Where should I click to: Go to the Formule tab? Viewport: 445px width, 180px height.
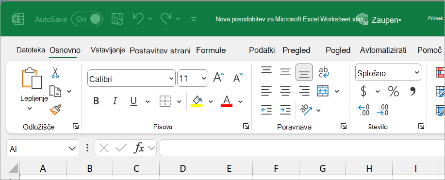pyautogui.click(x=211, y=50)
